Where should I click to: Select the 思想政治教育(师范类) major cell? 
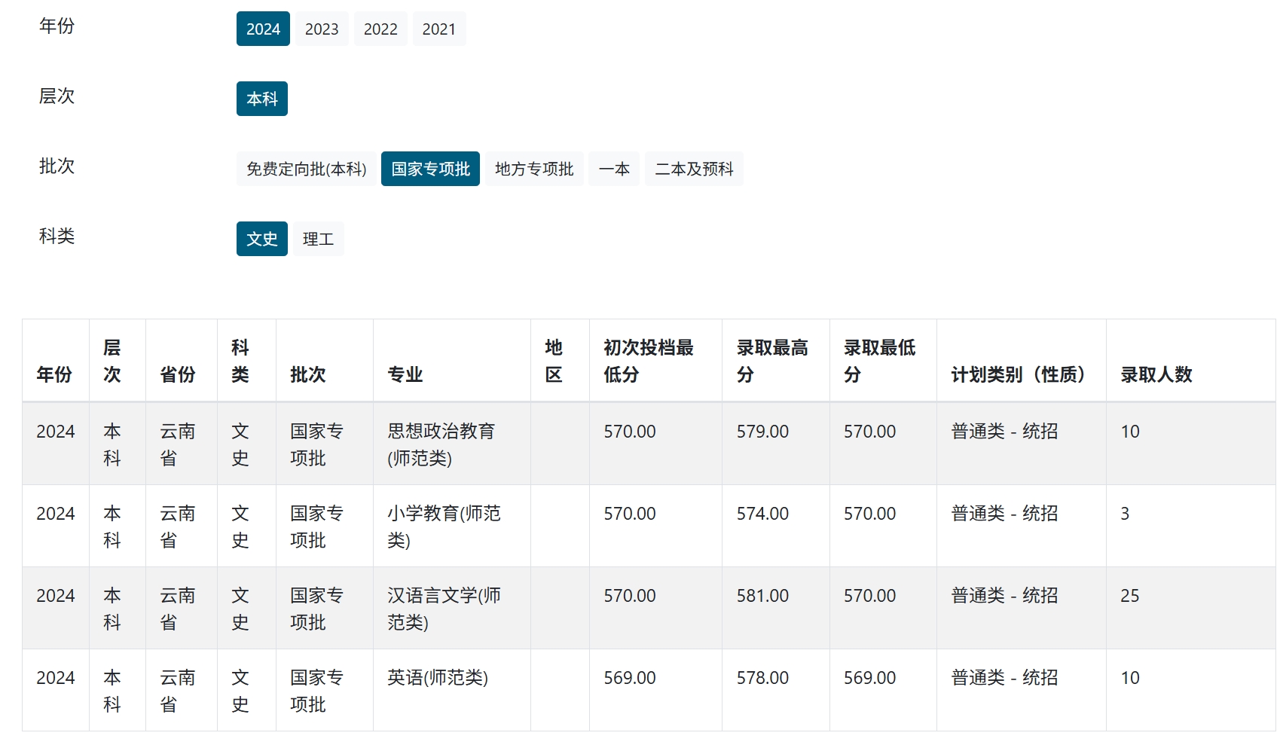point(441,444)
